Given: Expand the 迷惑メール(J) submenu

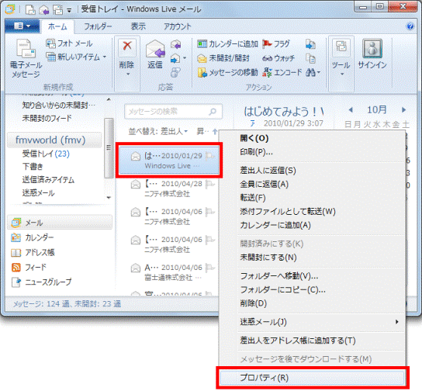Looking at the screenshot, I should (313, 322).
